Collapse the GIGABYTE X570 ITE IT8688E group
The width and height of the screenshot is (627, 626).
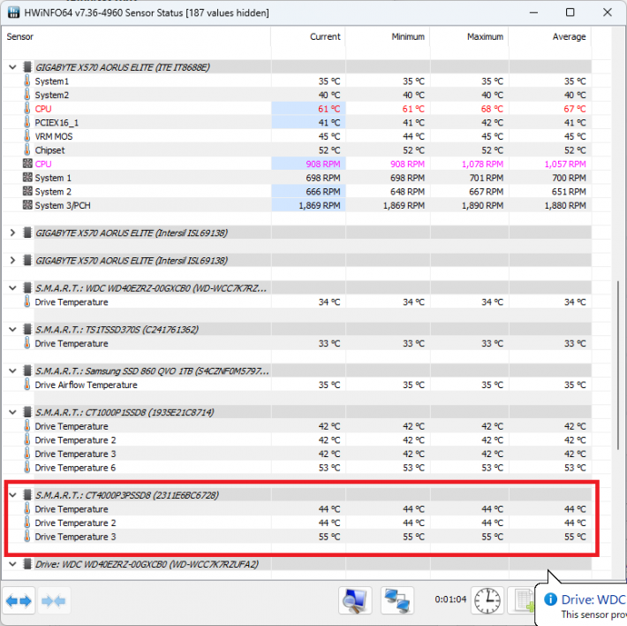(x=12, y=67)
